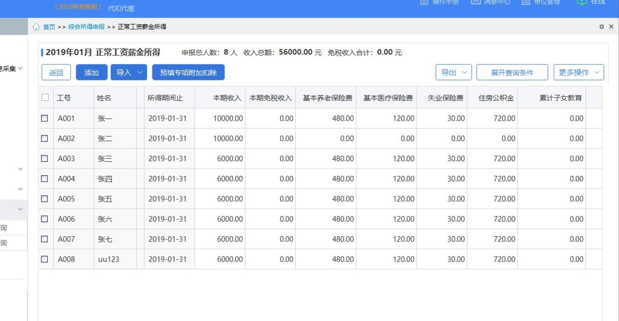Click the 首页 breadcrumb link
This screenshot has height=321, width=619.
pyautogui.click(x=49, y=27)
